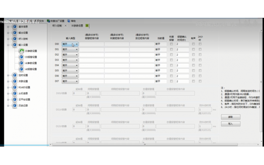Click the DI0 报警短信内容 input field
Viewport: 264px width, 165px height.
(92, 44)
